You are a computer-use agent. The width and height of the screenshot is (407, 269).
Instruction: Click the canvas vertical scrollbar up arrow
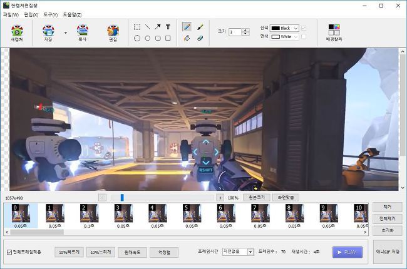(x=403, y=51)
